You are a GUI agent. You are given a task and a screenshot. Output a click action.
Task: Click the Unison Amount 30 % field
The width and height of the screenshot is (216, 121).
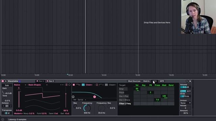pyautogui.click(x=185, y=113)
